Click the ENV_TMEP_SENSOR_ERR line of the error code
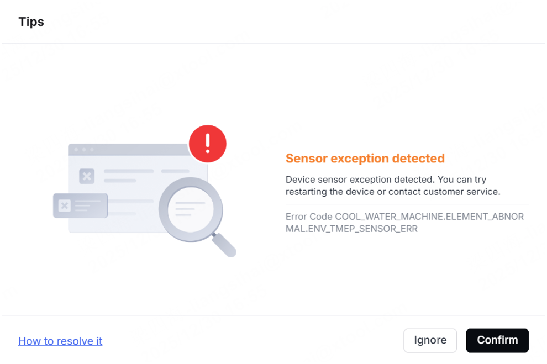This screenshot has width=547, height=364. pos(362,229)
